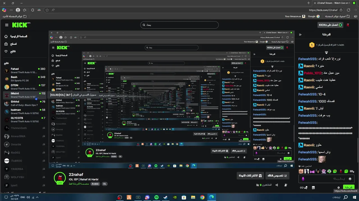Open the Kick hamburger sidebar menu
The image size is (359, 201).
(7, 25)
